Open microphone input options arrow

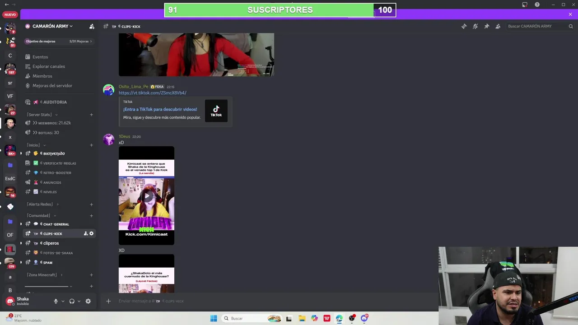63,301
